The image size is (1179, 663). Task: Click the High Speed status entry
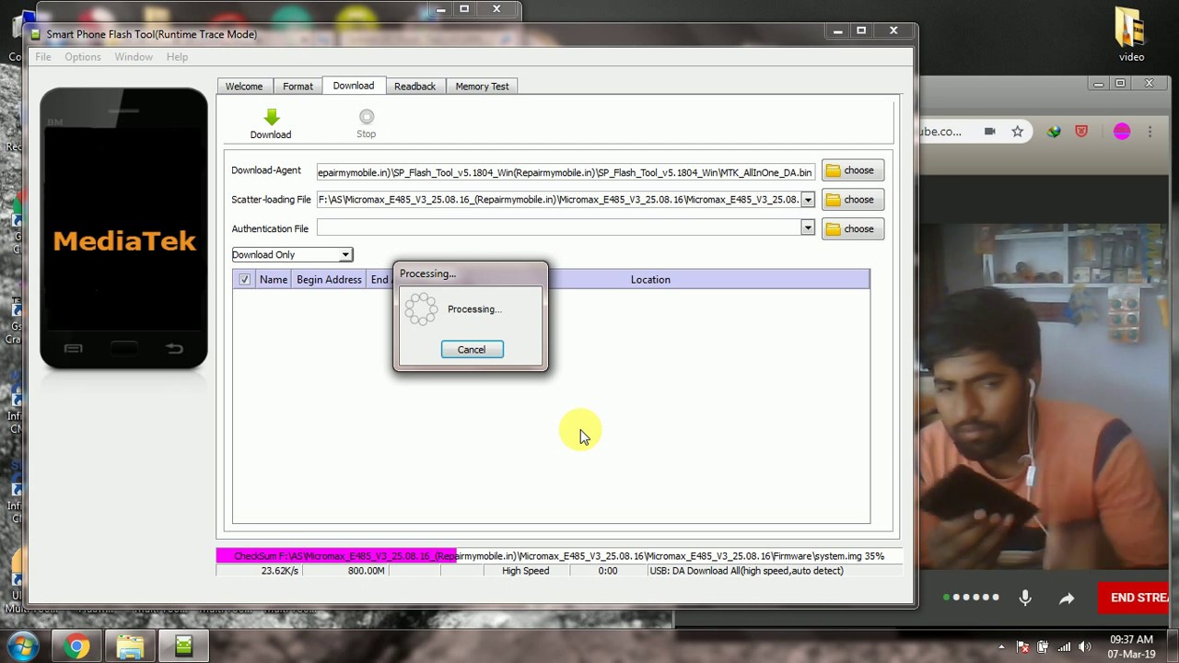(x=526, y=571)
